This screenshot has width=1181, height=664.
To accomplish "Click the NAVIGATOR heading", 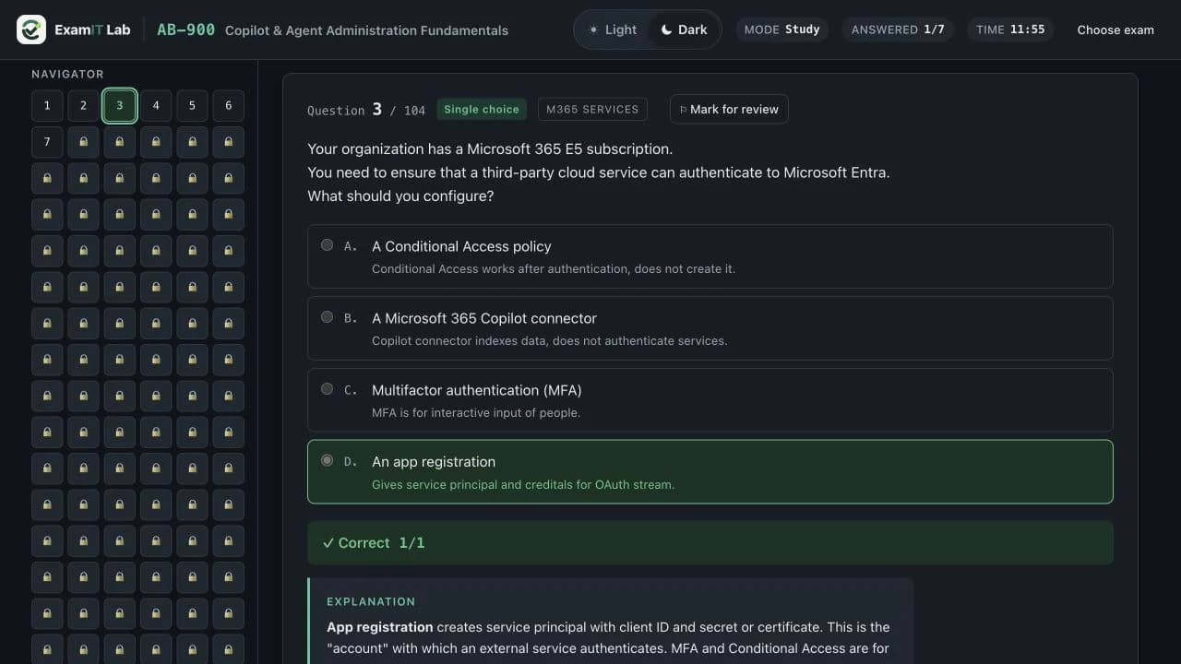I will 67,74.
